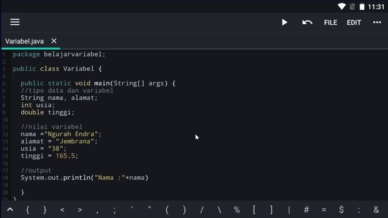388x218 pixels.
Task: Tap the no-SIM signal icon
Action: pyautogui.click(x=352, y=7)
